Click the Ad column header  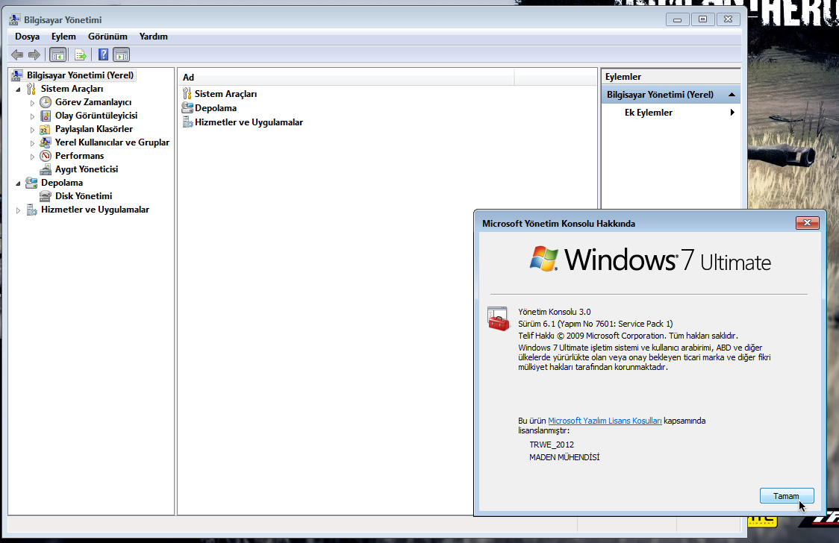[346, 77]
